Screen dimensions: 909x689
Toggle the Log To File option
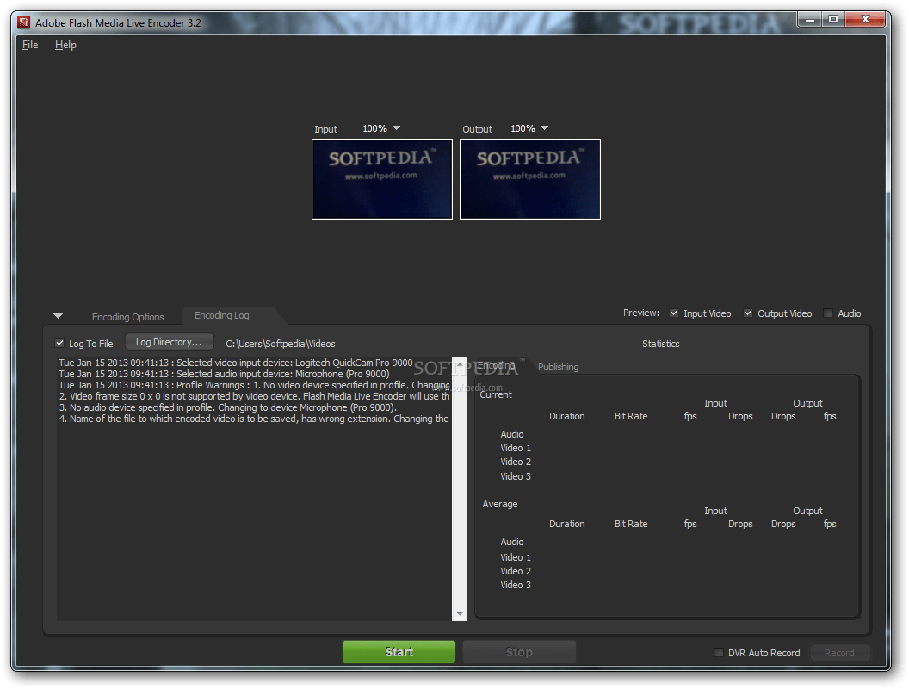point(59,343)
